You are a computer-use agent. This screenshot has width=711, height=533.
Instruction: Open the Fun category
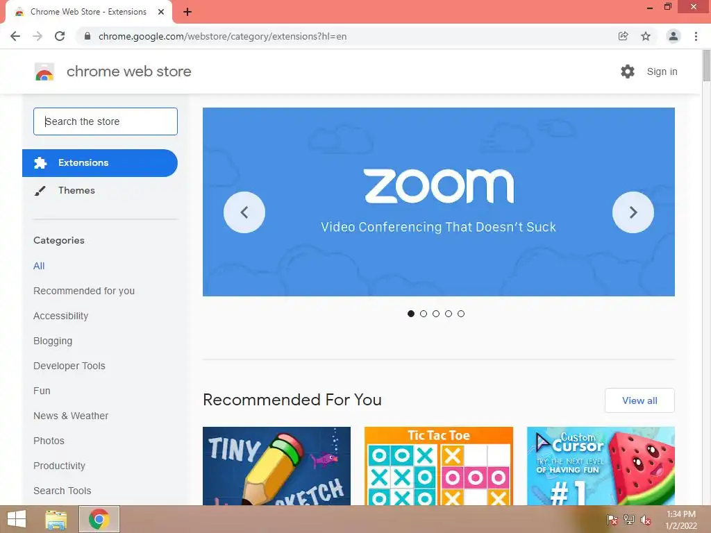point(42,391)
